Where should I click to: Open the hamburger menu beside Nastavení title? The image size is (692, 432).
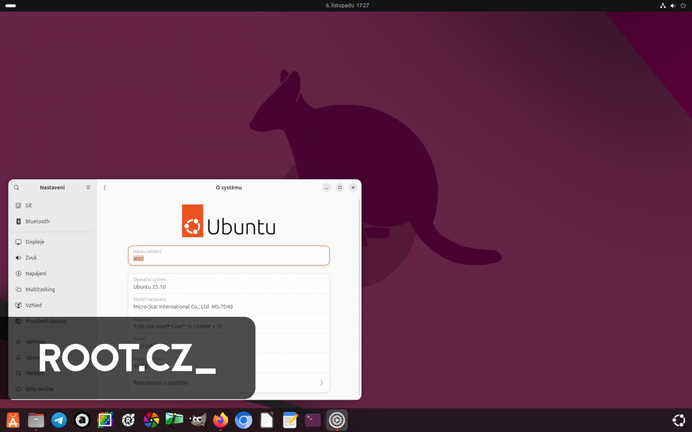pos(88,188)
